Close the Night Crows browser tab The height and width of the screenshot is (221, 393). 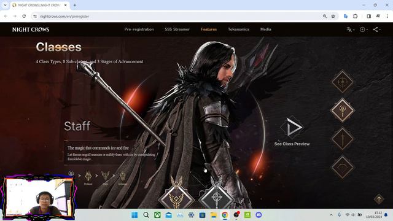point(66,5)
